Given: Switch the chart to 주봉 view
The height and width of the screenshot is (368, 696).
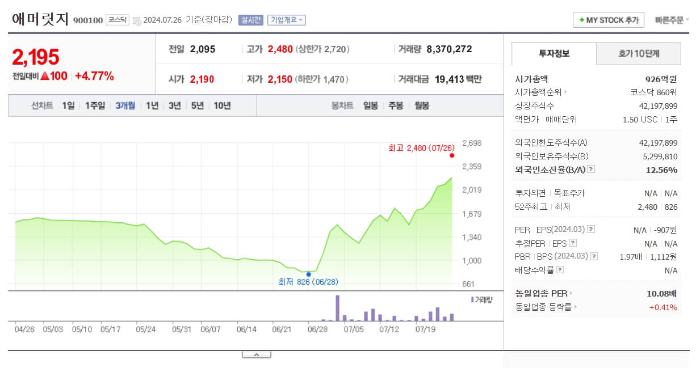Looking at the screenshot, I should point(395,105).
